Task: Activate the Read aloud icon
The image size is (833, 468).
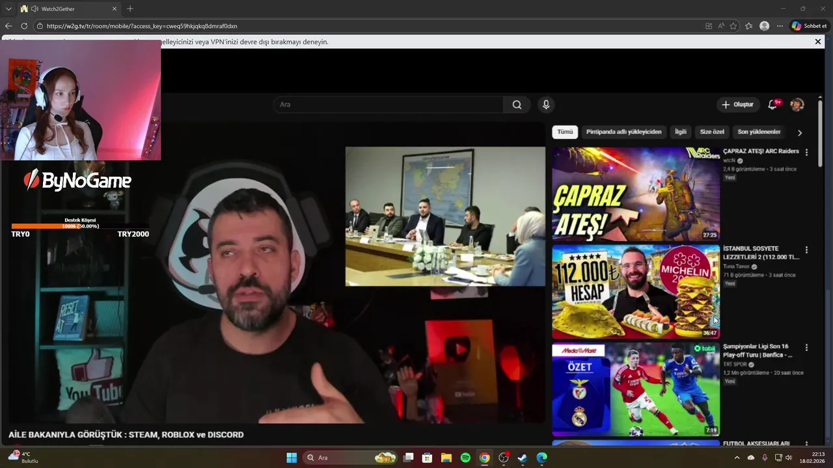Action: click(x=721, y=26)
